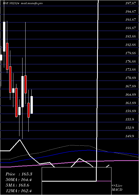Click the 'BSE 532524 mail.munafa.pro' header text
The width and height of the screenshot is (139, 195).
click(x=23, y=3)
